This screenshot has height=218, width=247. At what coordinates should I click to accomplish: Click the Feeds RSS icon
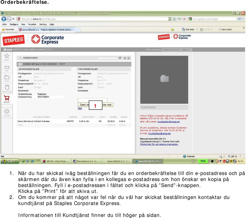pos(201,29)
